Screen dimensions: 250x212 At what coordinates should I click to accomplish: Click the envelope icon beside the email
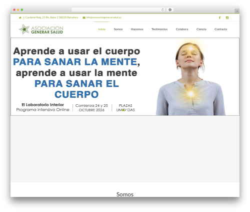84,18
